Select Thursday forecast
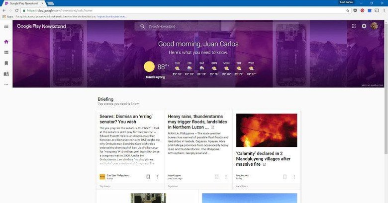Screen dimensions: 388x203 (x=177, y=68)
